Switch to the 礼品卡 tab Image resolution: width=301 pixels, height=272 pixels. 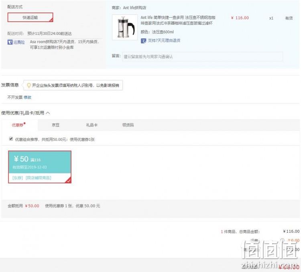coord(92,125)
